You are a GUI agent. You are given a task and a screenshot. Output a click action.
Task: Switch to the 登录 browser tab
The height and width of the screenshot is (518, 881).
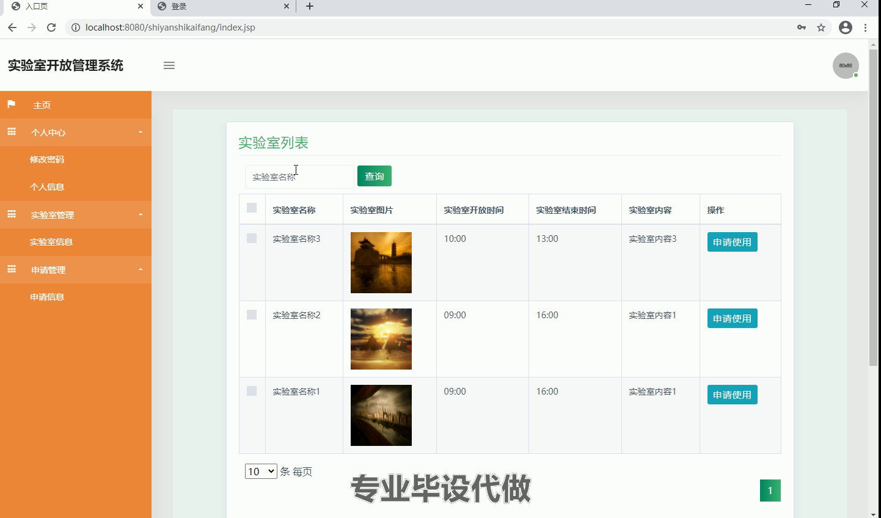[x=223, y=6]
